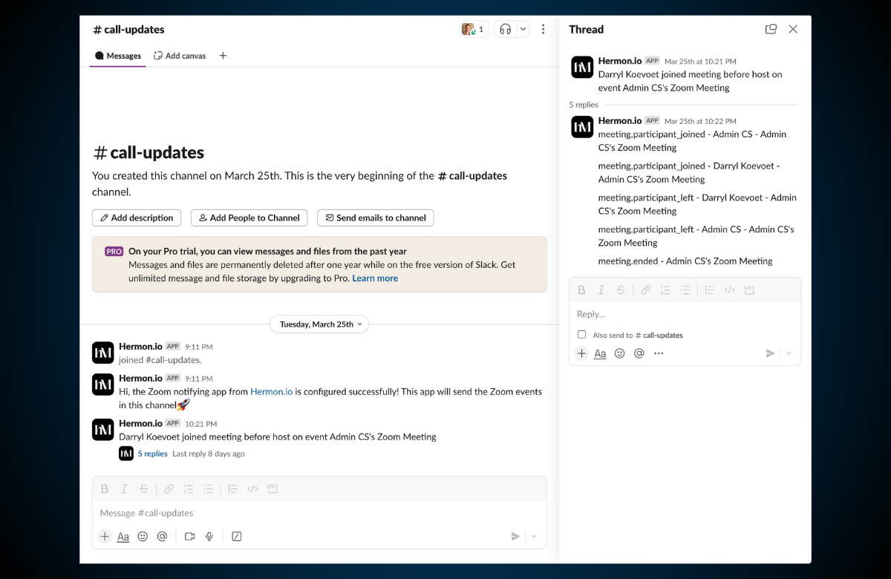Open the 5 replies thread link
Viewport: 891px width, 579px height.
152,454
